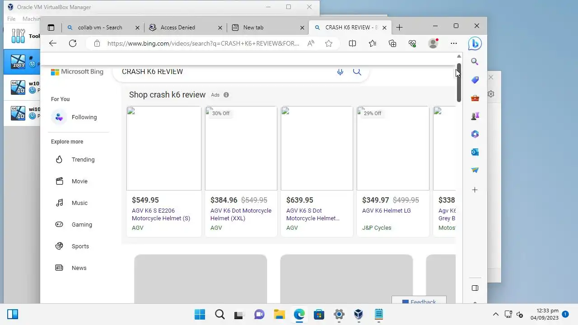Image resolution: width=578 pixels, height=325 pixels.
Task: Reload the Bing page with refresh icon
Action: point(73,43)
